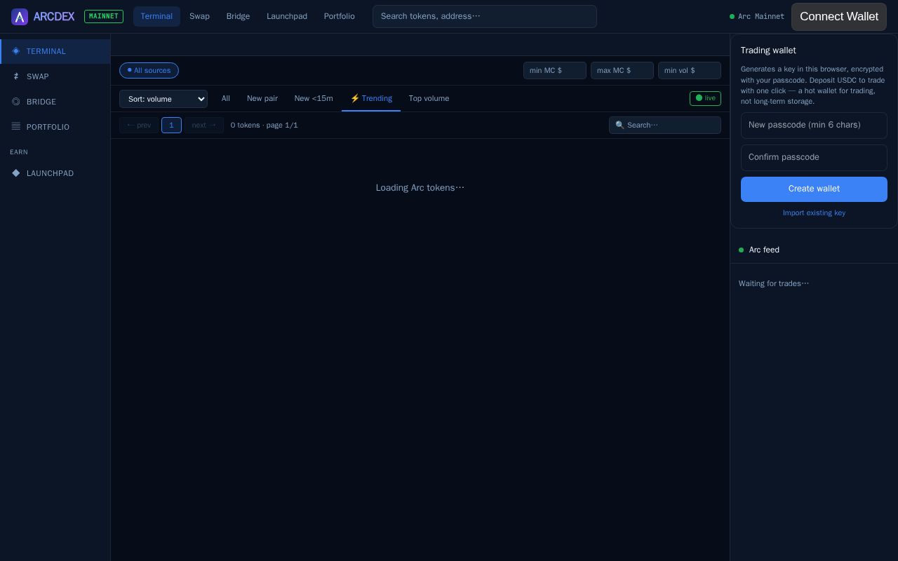Toggle the live updates indicator
Image resolution: width=898 pixels, height=561 pixels.
pos(705,98)
